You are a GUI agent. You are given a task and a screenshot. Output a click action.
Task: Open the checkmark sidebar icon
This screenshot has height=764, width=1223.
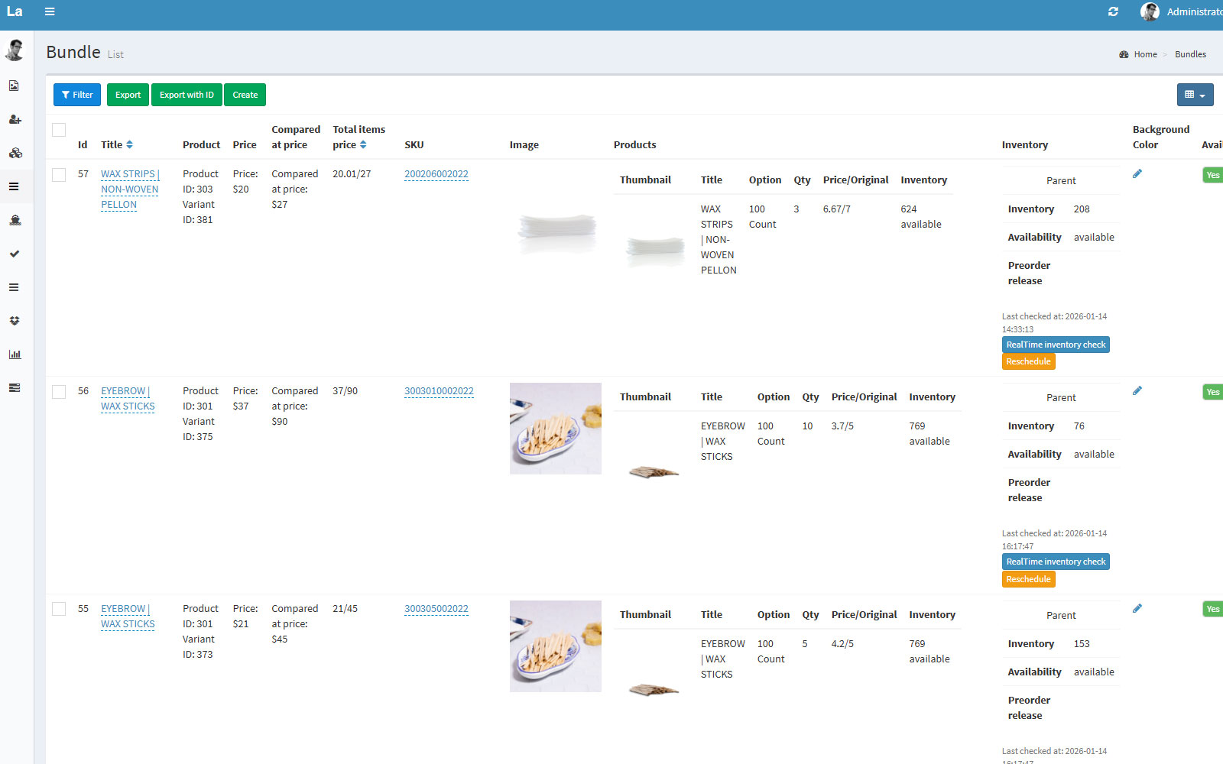coord(15,254)
